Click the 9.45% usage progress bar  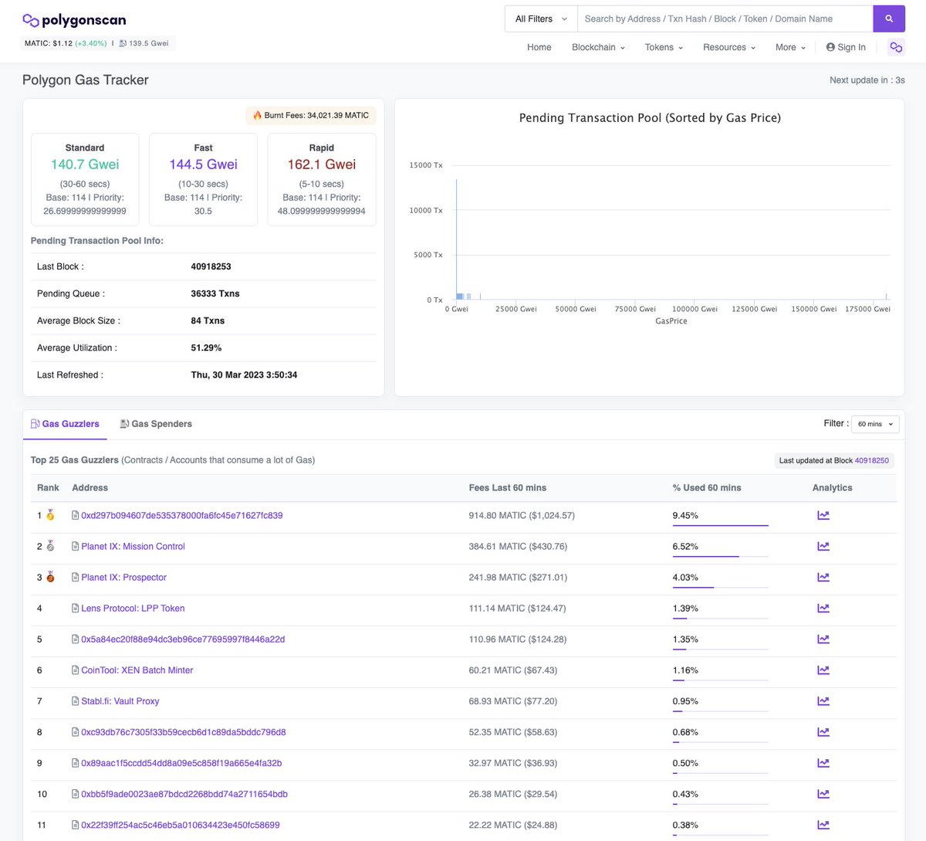720,525
